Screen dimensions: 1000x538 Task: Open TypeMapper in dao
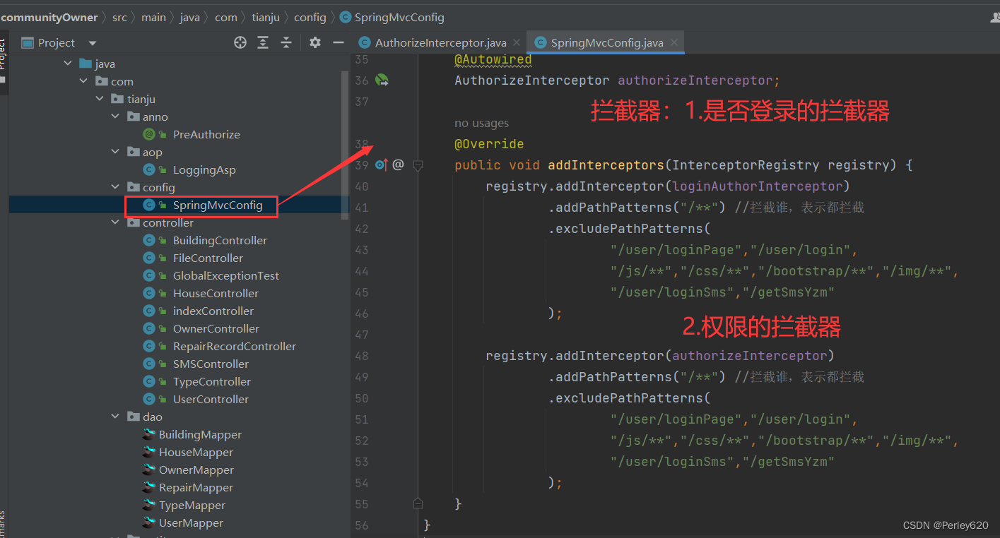[x=192, y=505]
